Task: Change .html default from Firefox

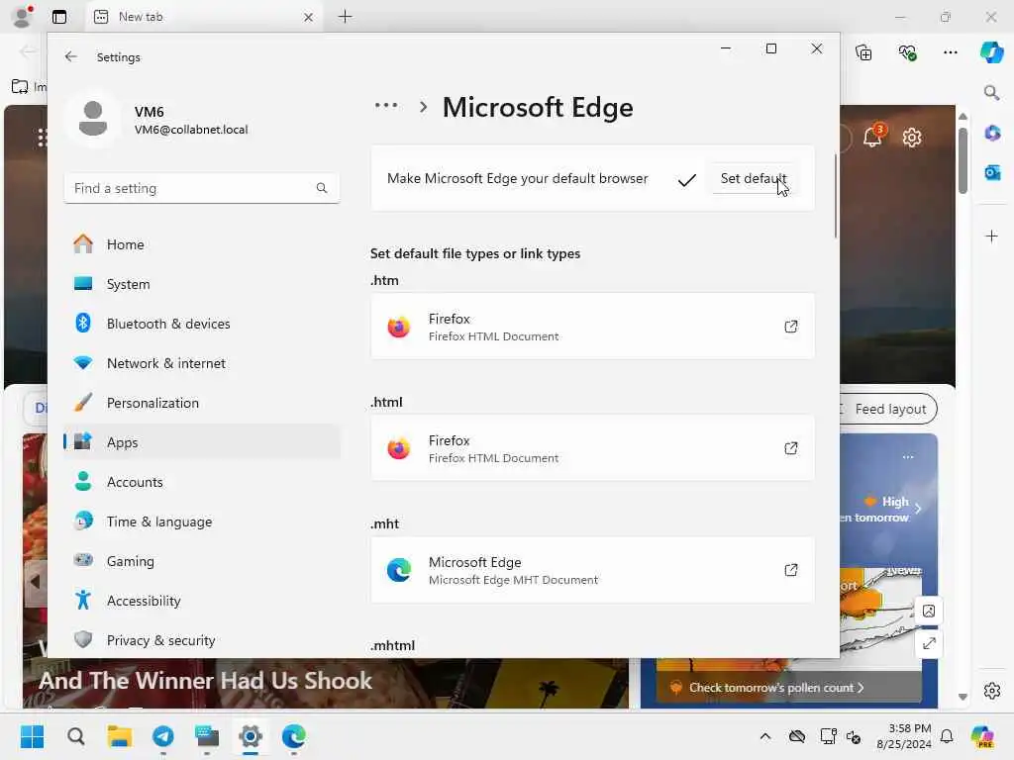Action: [x=592, y=448]
